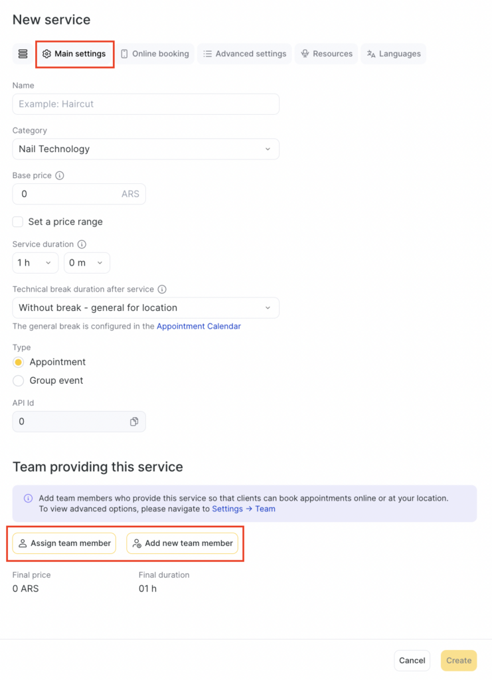
Task: Click the service Name input field
Action: pyautogui.click(x=145, y=104)
